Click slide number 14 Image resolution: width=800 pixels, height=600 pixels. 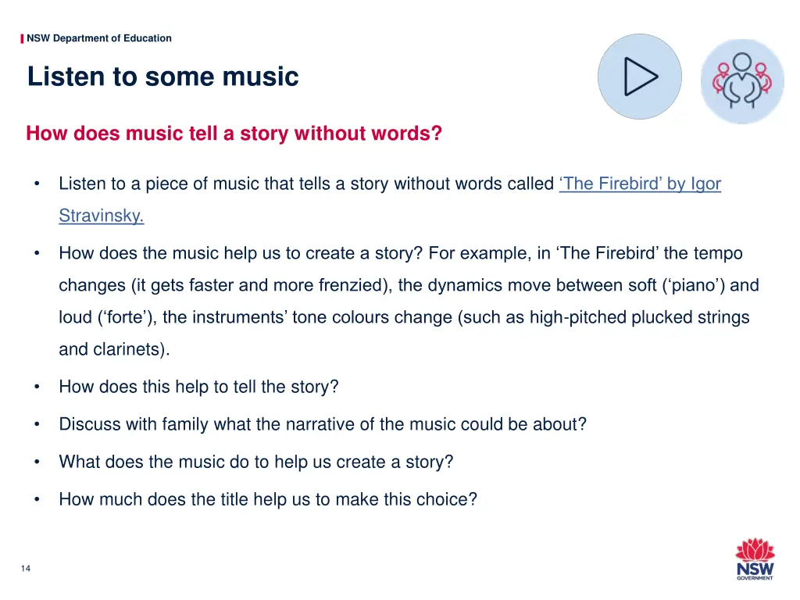[x=26, y=569]
